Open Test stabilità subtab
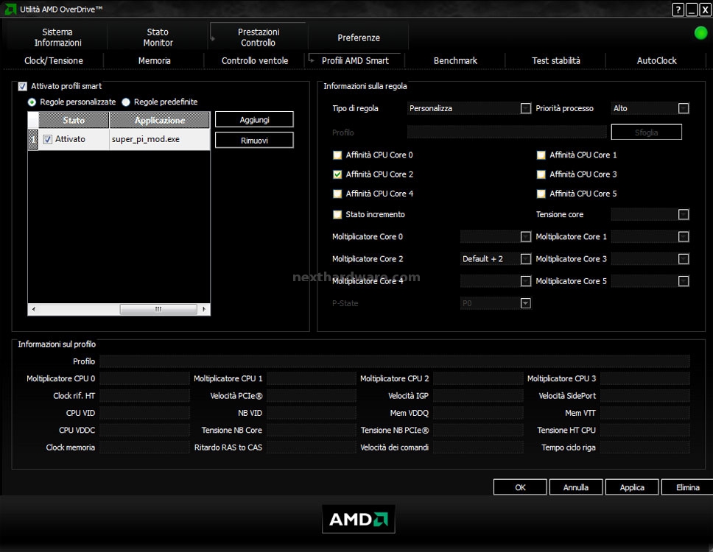 pos(555,60)
